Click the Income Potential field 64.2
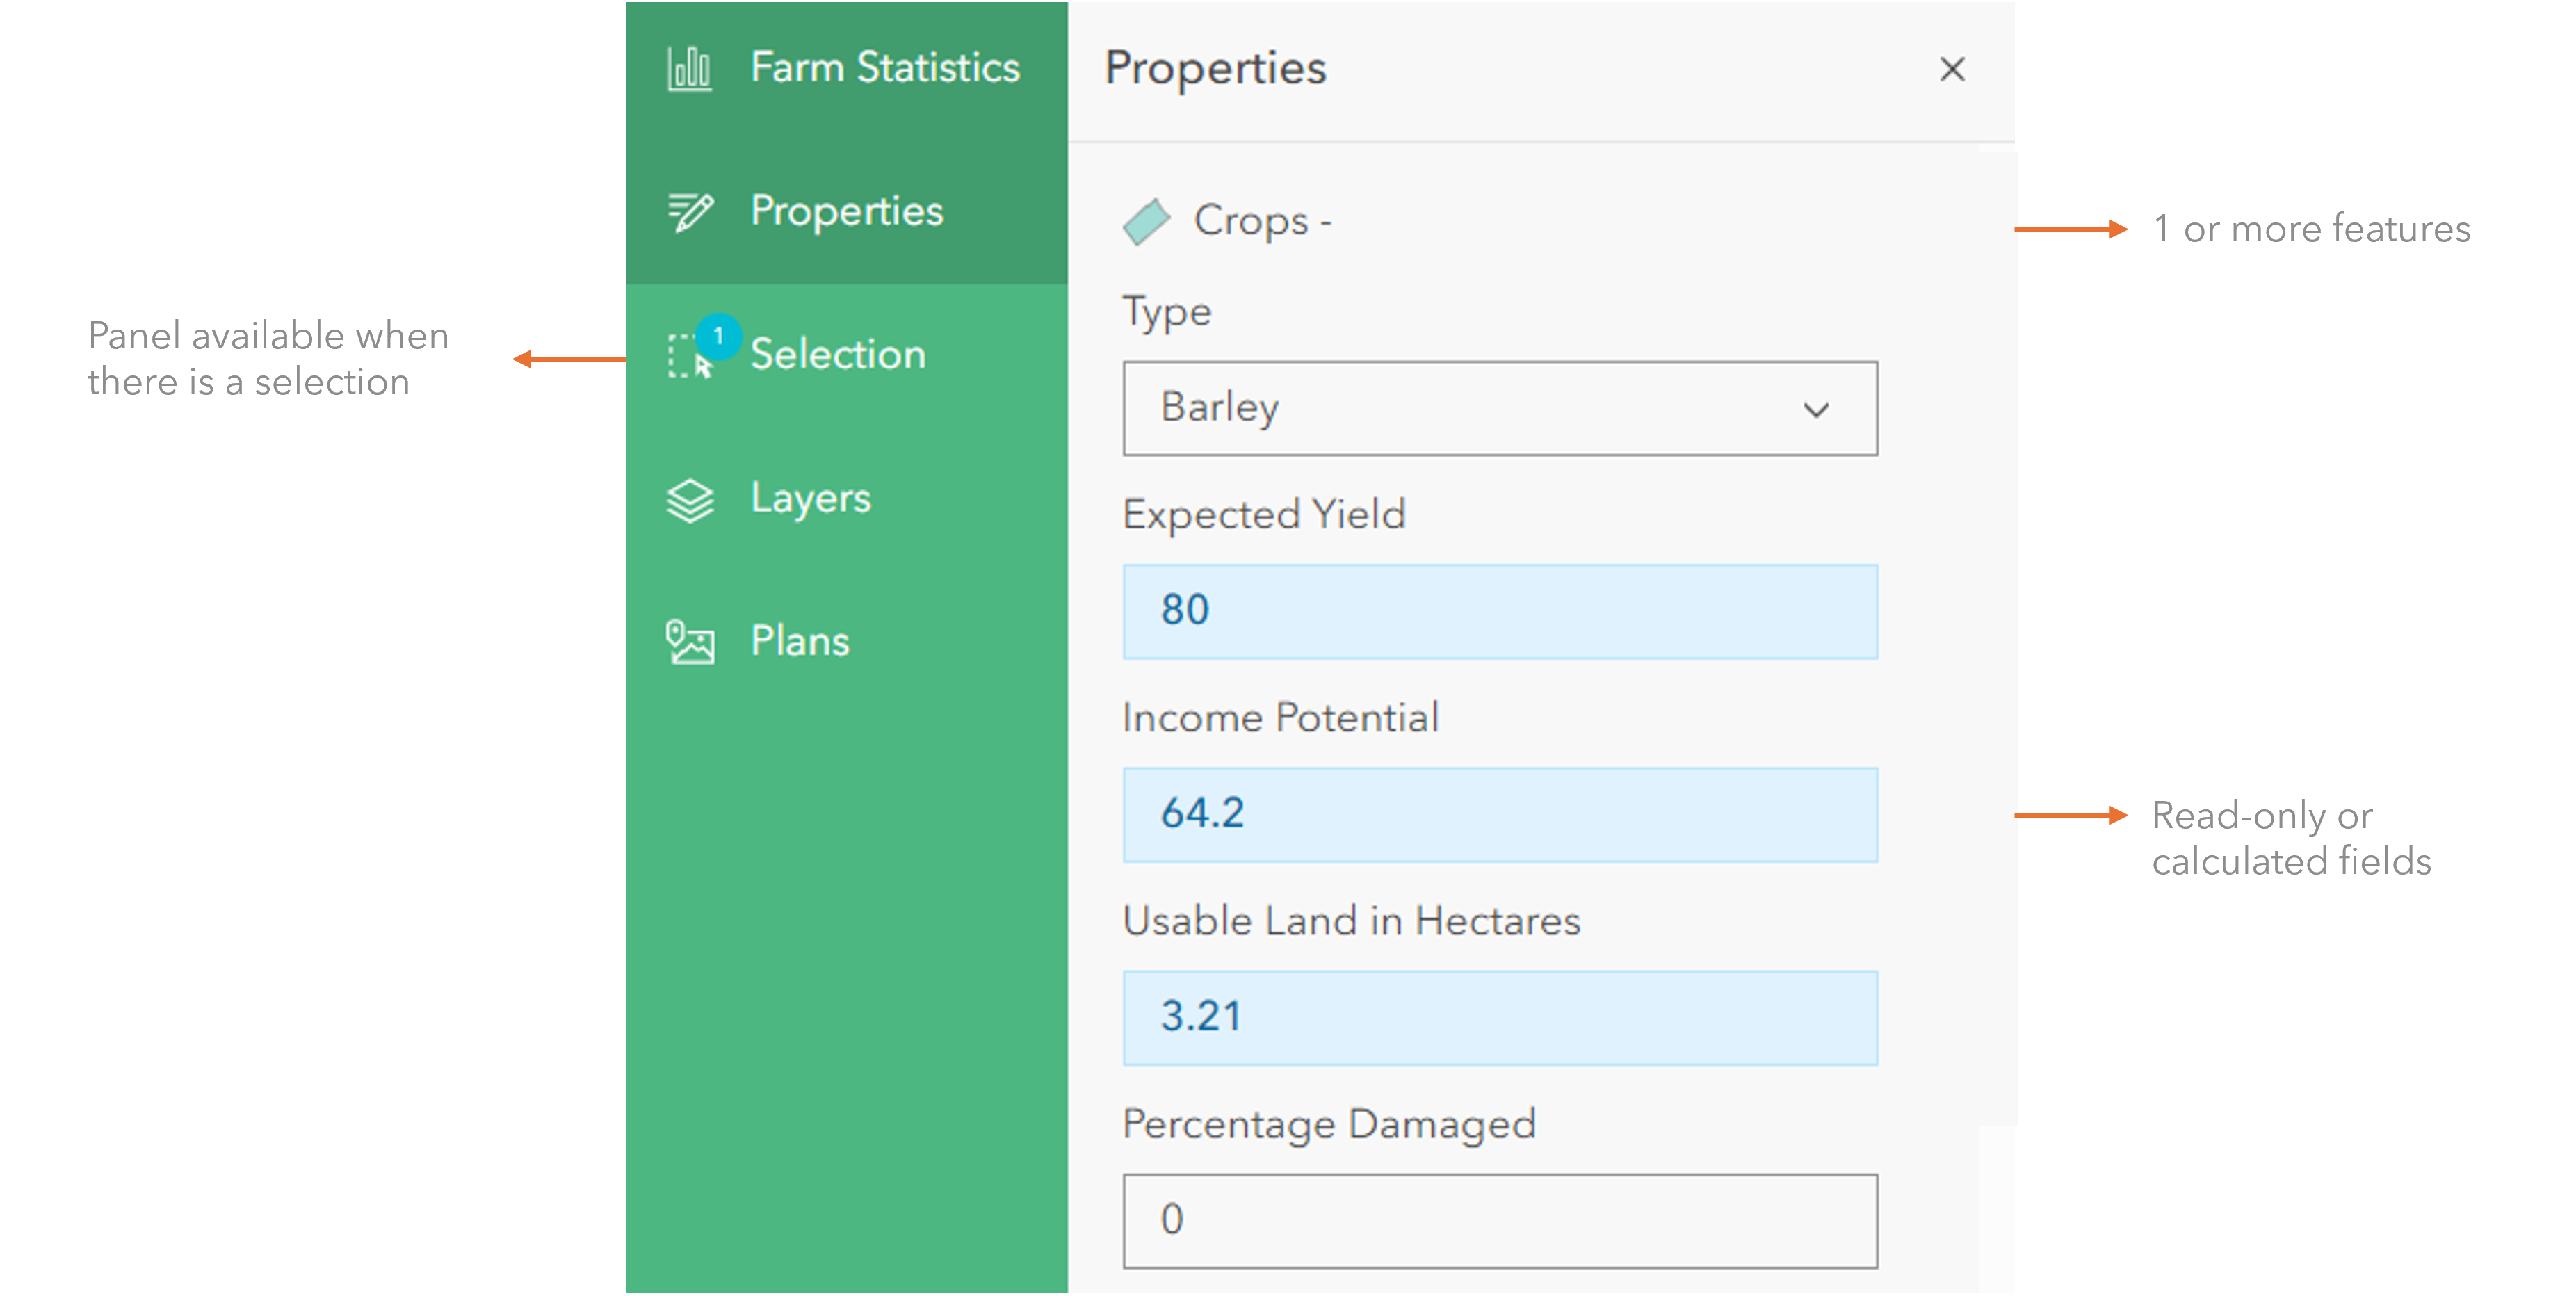This screenshot has height=1296, width=2576. point(1499,814)
